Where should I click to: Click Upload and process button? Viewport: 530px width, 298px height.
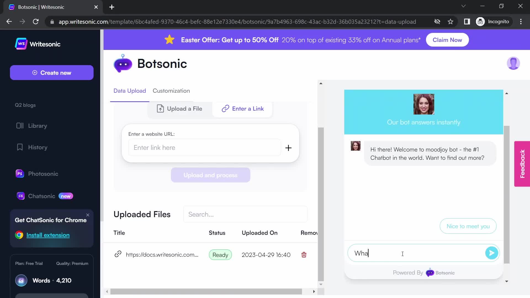point(210,175)
